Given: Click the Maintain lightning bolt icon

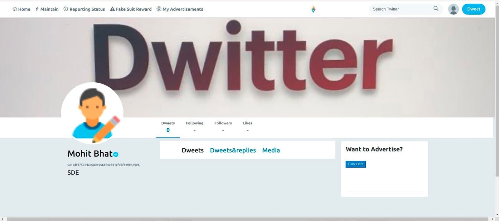Looking at the screenshot, I should [37, 9].
